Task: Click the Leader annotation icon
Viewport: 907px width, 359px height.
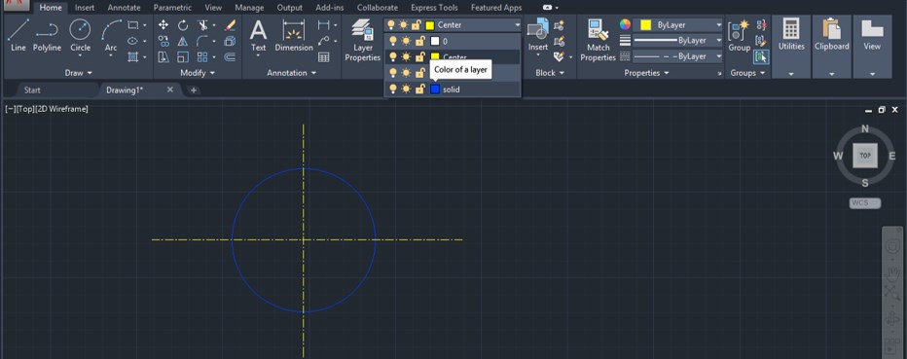Action: 324,41
